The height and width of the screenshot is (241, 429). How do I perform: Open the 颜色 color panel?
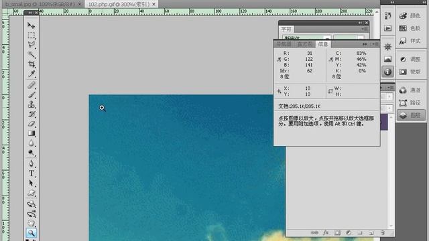tap(410, 15)
